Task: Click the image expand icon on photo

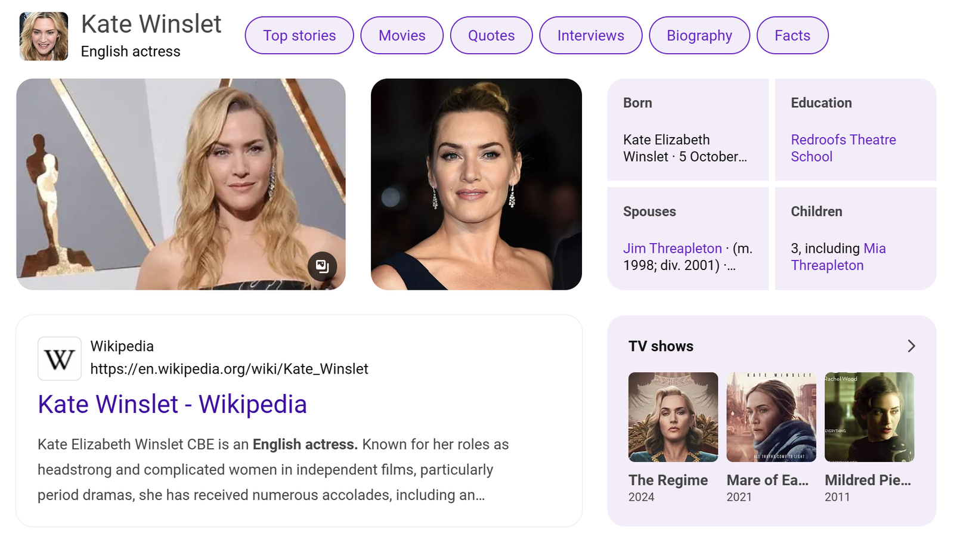Action: click(x=322, y=266)
